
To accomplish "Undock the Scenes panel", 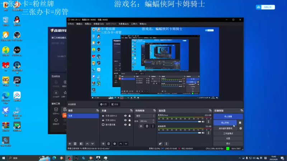I will pyautogui.click(x=97, y=111).
